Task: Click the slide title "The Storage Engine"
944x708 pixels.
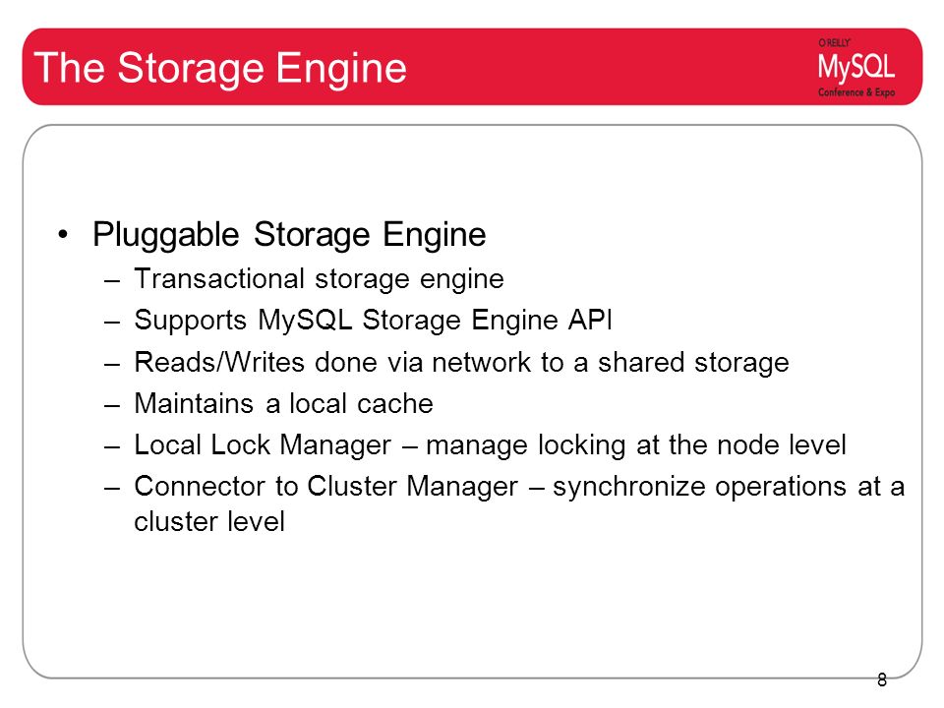Action: click(x=220, y=68)
